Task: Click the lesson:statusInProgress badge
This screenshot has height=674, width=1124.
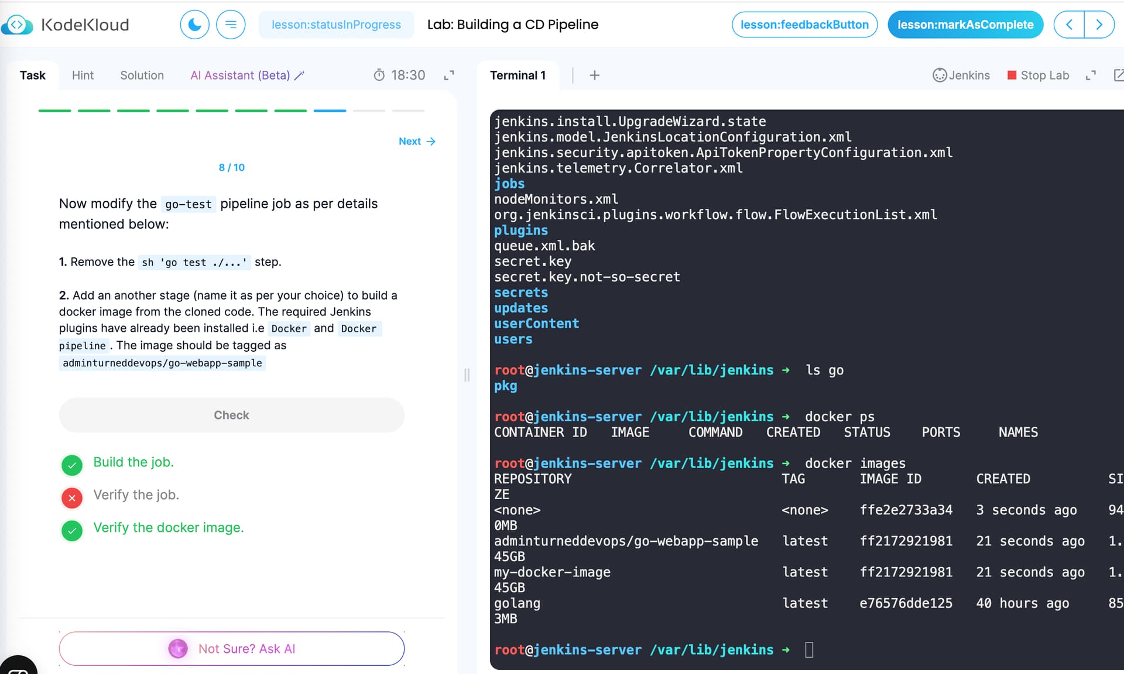Action: 336,25
